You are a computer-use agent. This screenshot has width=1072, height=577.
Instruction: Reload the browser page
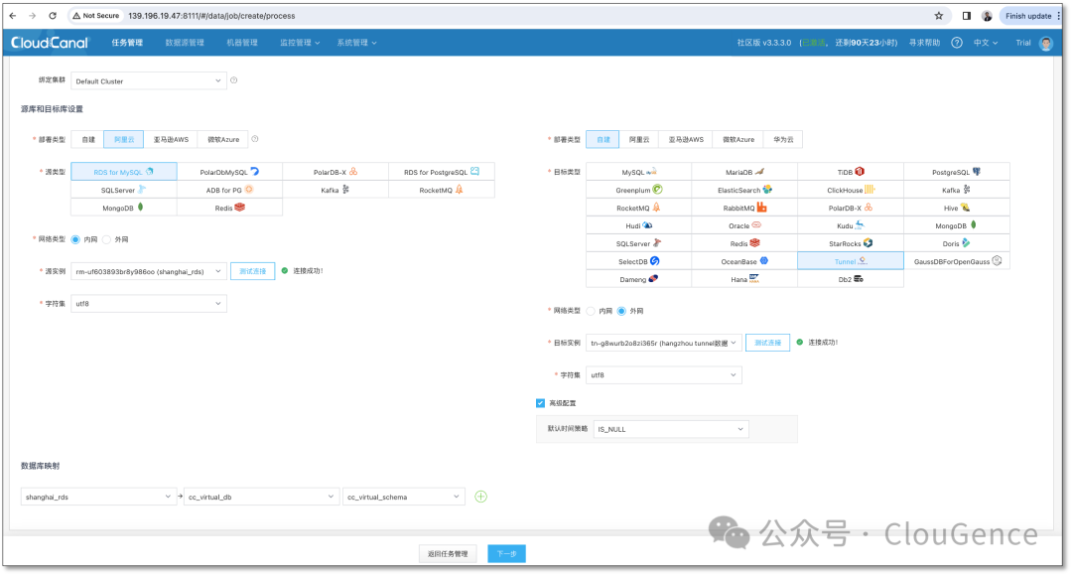pos(53,16)
